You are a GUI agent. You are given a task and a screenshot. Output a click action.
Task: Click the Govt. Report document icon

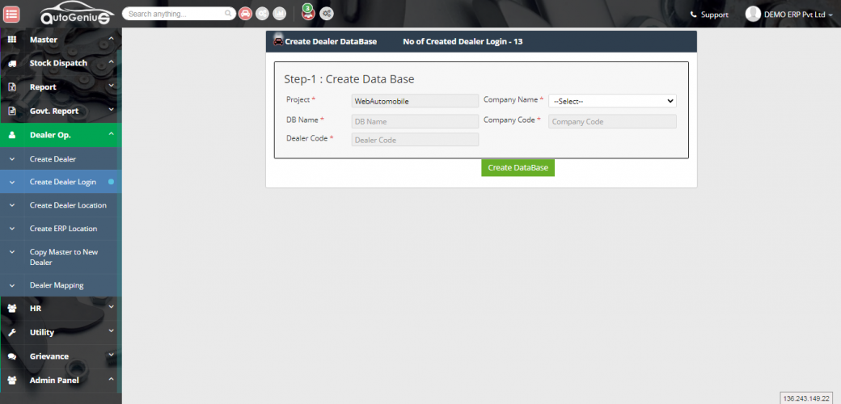[12, 111]
